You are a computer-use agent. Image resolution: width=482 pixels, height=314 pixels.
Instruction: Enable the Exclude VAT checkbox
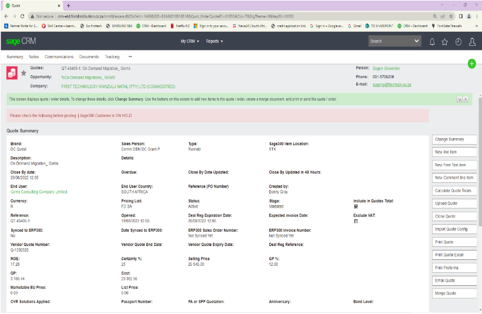tap(356, 221)
